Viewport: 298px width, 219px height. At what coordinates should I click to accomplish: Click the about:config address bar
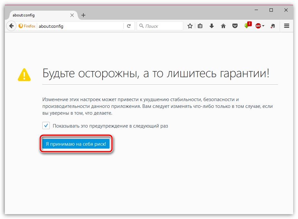click(81, 26)
